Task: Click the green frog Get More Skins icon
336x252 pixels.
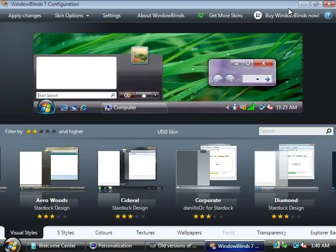Action: (x=201, y=16)
